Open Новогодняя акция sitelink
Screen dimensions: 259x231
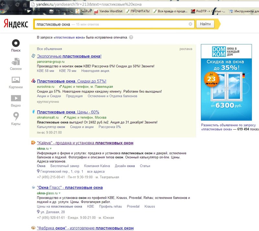(x=96, y=71)
